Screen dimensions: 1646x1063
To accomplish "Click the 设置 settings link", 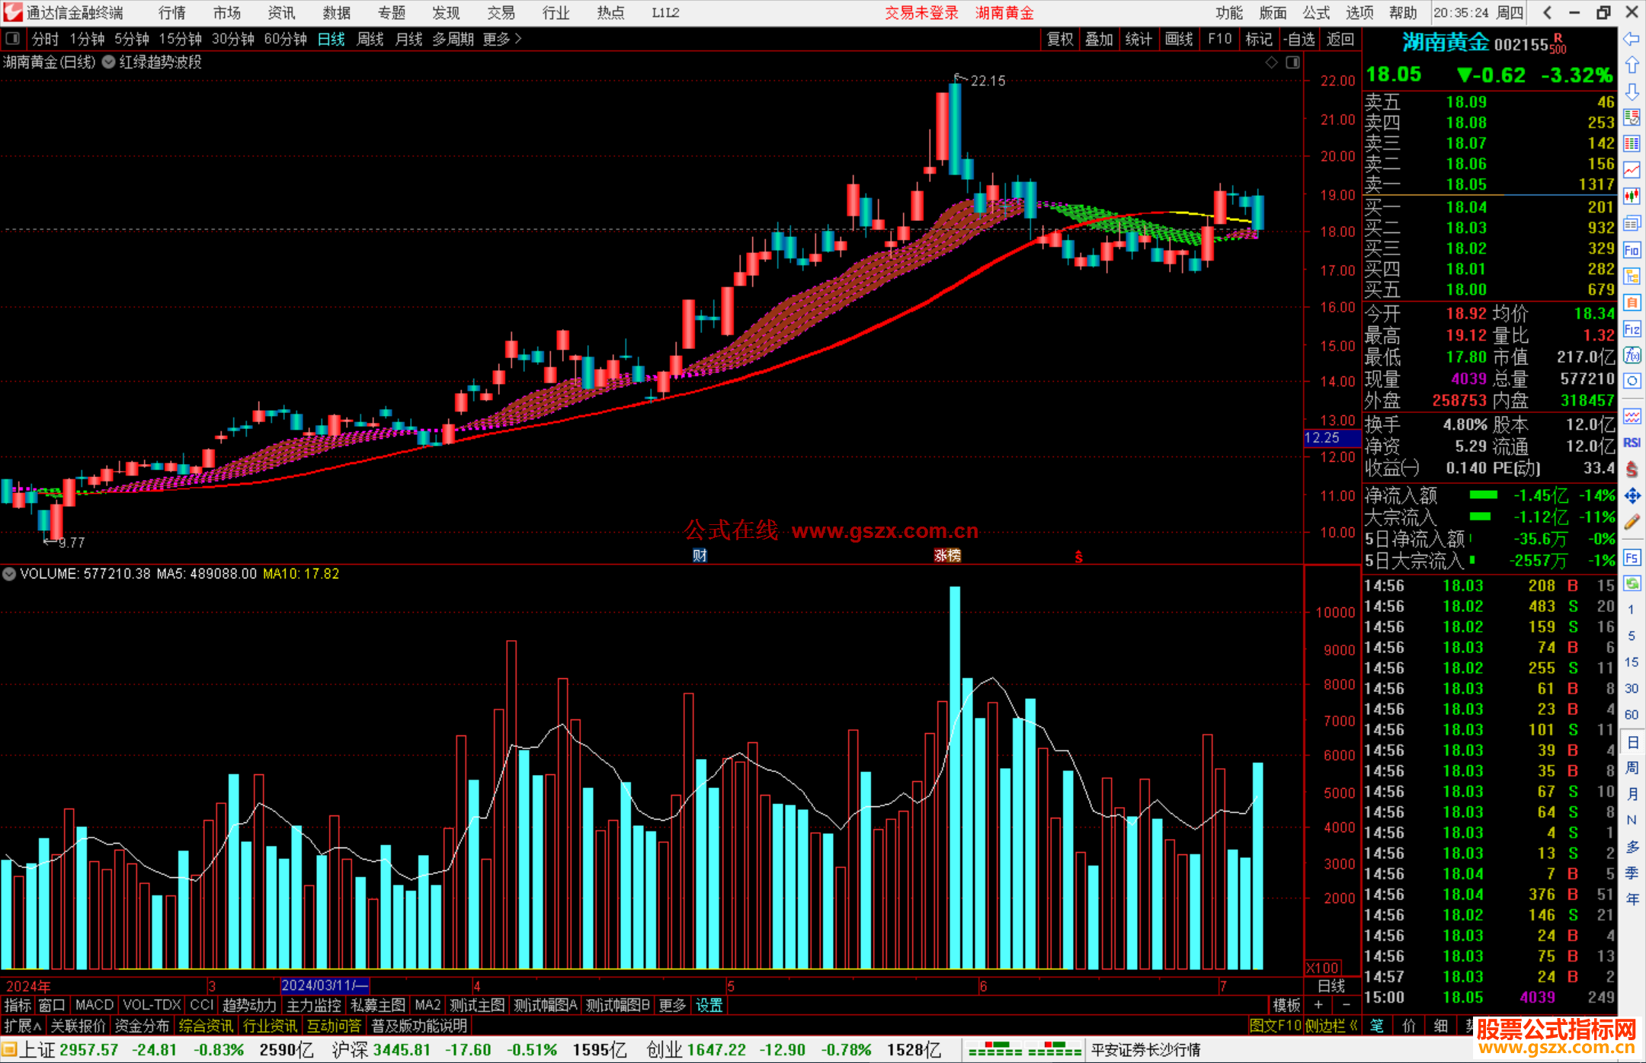I will [x=709, y=1005].
